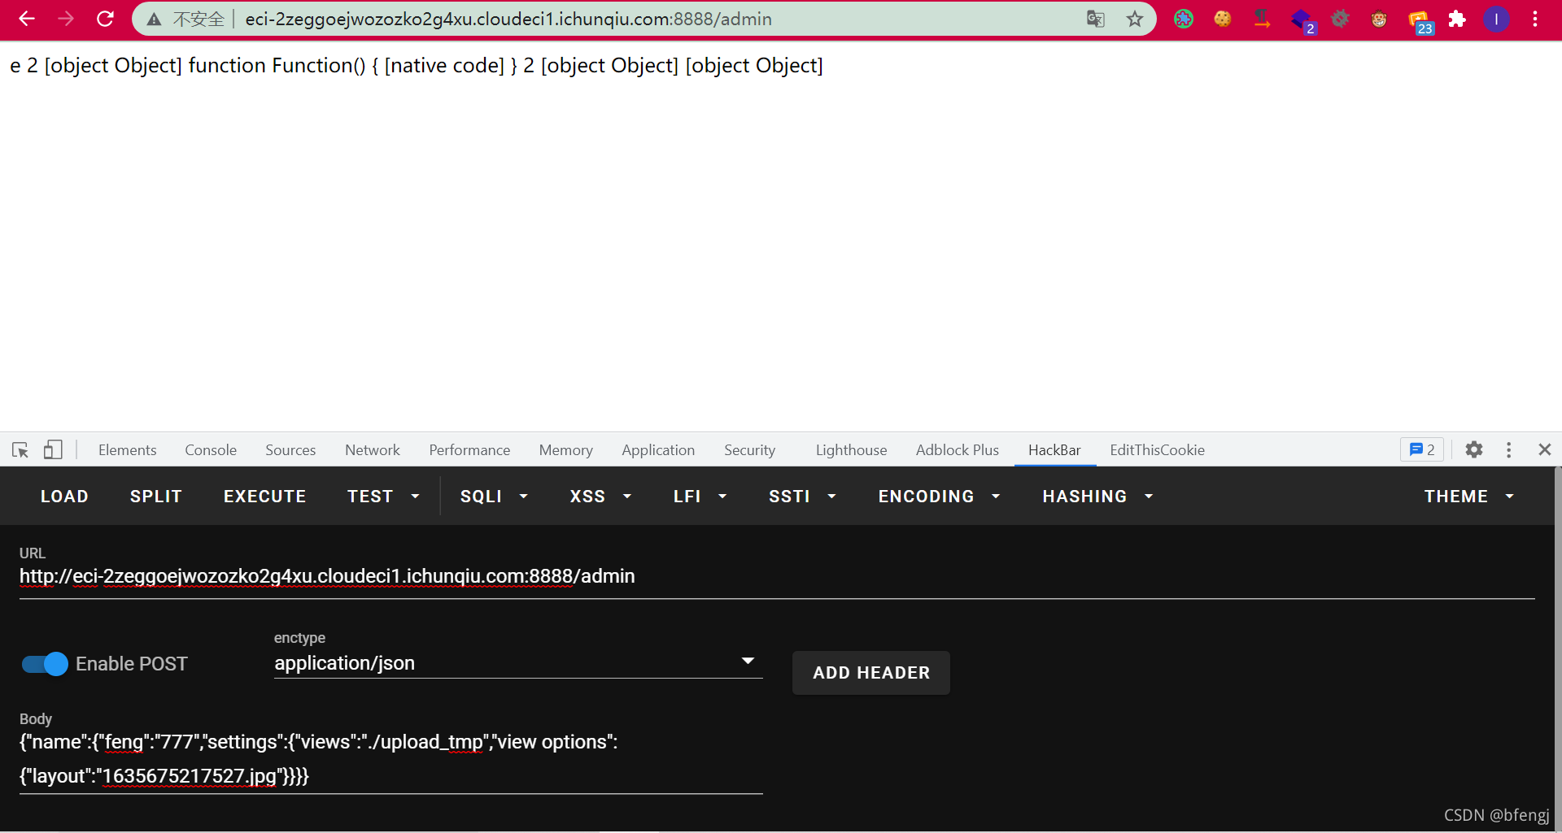
Task: Open the purple profile avatar
Action: (x=1496, y=19)
